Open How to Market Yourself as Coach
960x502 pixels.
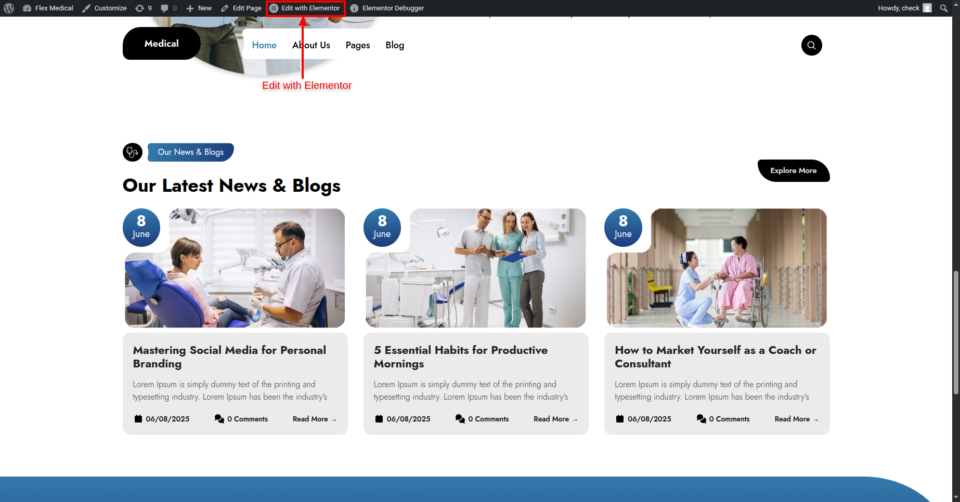pyautogui.click(x=716, y=357)
